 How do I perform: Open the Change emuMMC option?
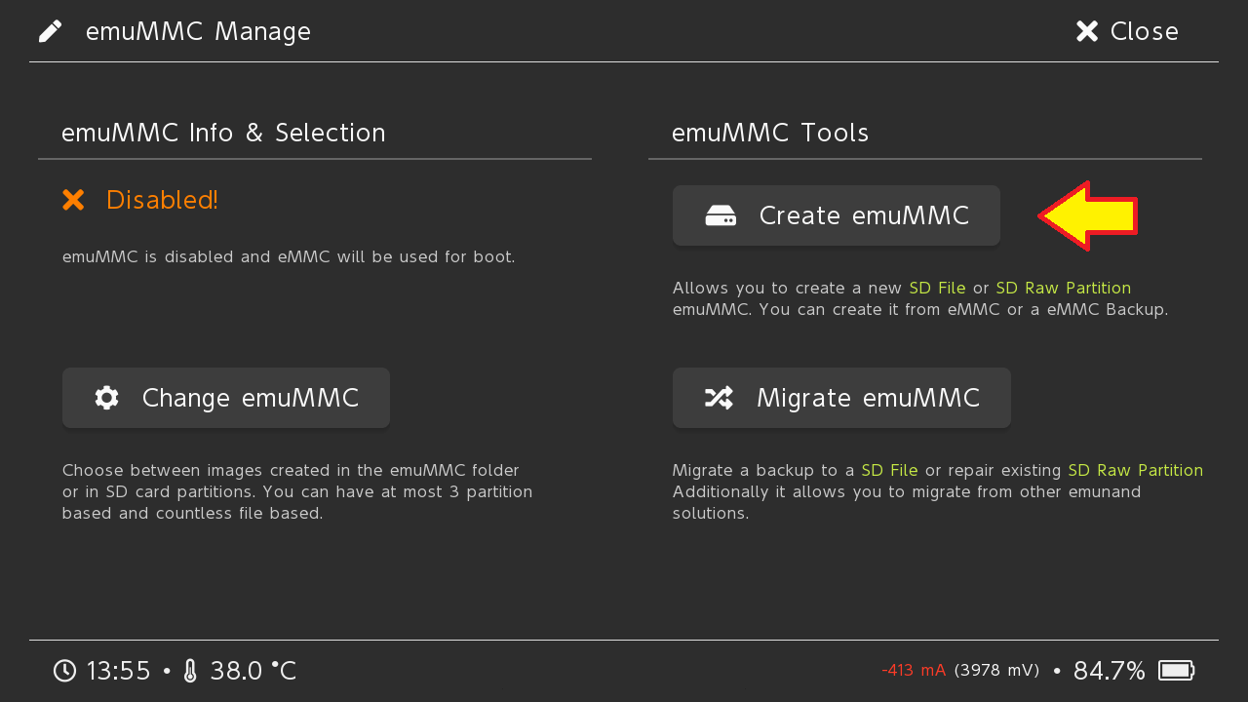click(226, 398)
